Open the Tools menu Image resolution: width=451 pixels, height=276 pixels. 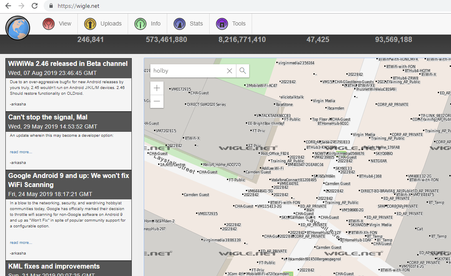tap(238, 24)
